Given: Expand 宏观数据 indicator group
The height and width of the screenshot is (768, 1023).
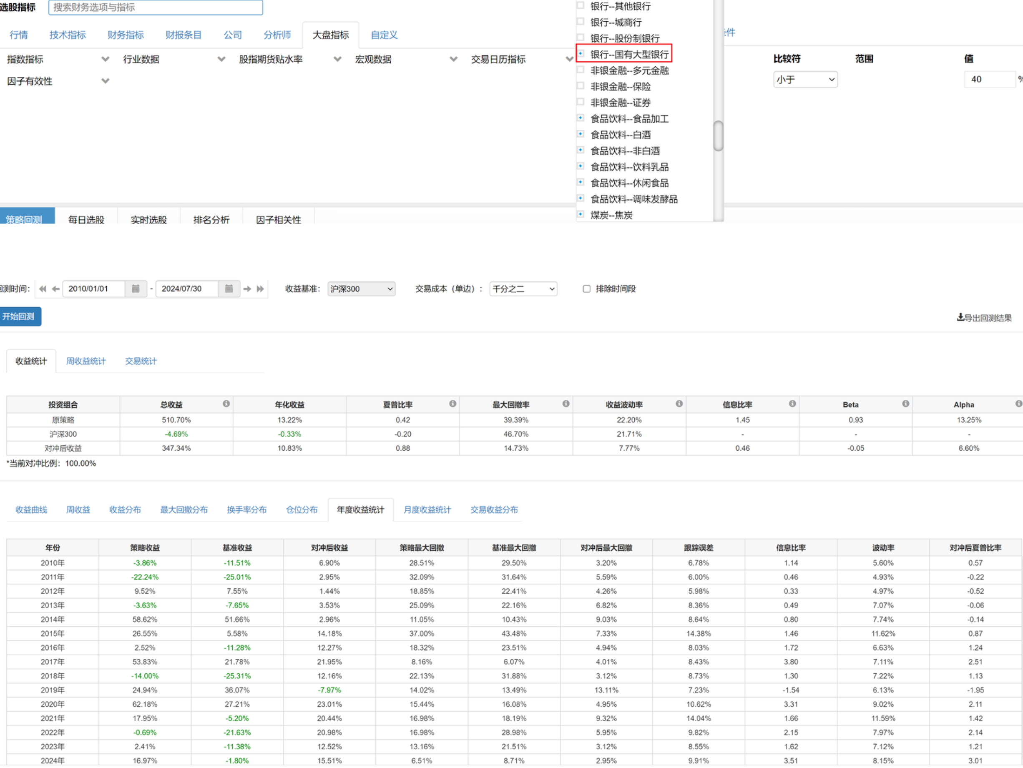Looking at the screenshot, I should click(406, 59).
